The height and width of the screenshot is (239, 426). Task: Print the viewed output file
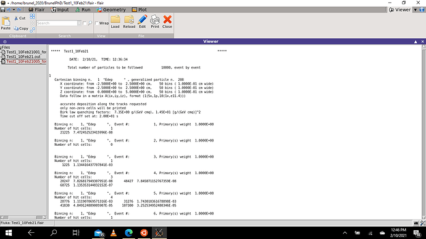[155, 22]
